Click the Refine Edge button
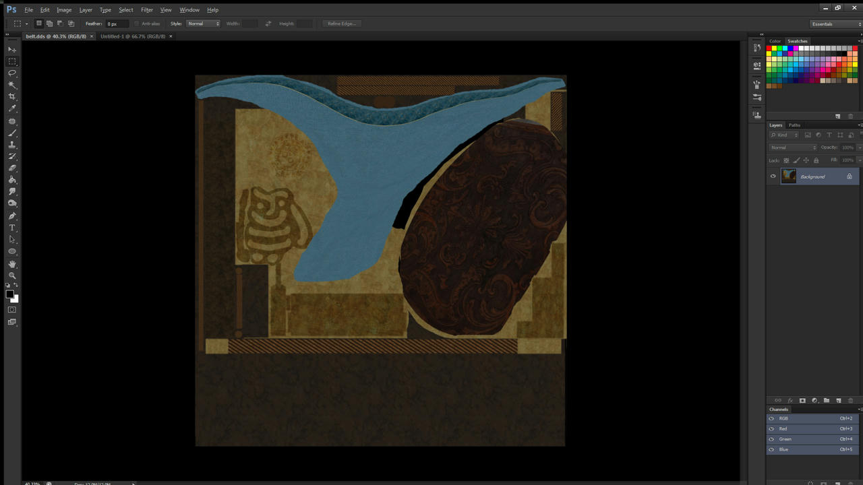863x485 pixels. pos(342,24)
